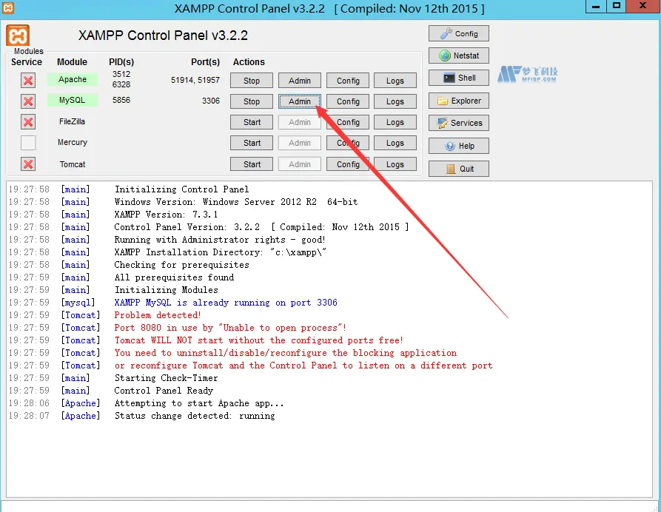The height and width of the screenshot is (512, 661).
Task: Start the Tomcat module
Action: (x=251, y=164)
